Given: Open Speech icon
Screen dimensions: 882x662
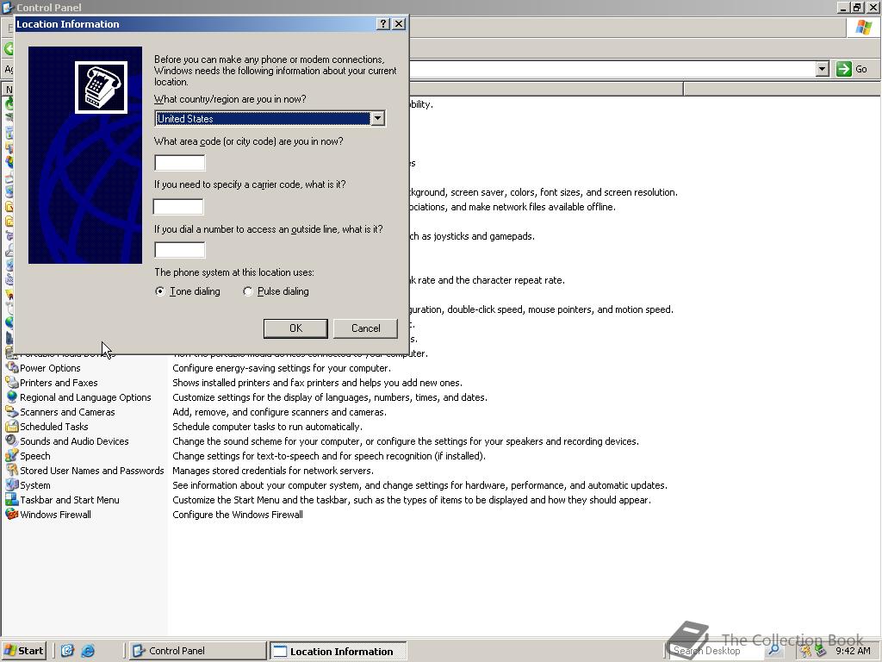Looking at the screenshot, I should (12, 455).
